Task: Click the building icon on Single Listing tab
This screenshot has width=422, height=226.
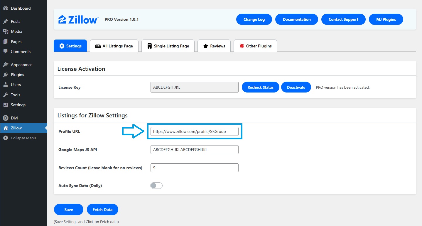Action: click(150, 46)
